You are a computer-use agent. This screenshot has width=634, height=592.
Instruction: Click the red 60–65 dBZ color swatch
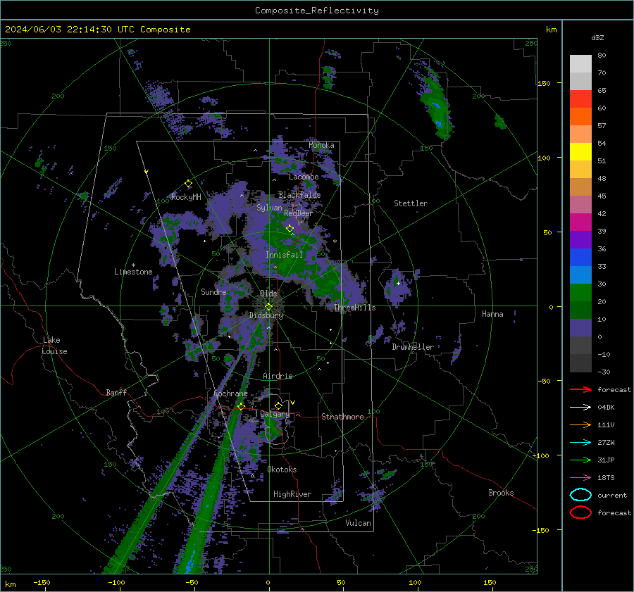coord(580,99)
